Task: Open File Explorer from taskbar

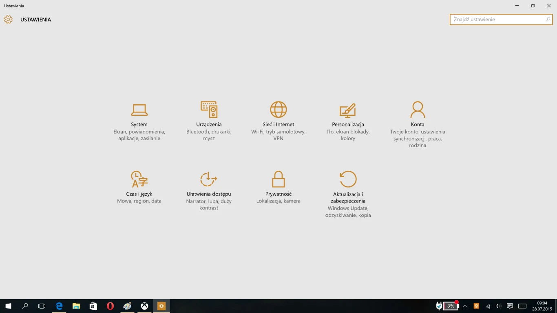Action: tap(76, 306)
